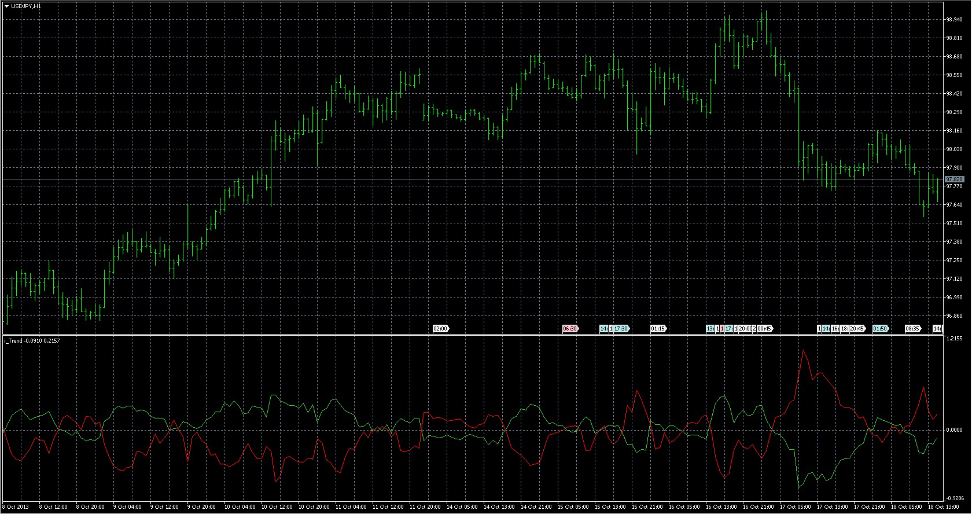This screenshot has height=514, width=972.
Task: Click the 8 Oct 2013 time label
Action: (x=16, y=507)
